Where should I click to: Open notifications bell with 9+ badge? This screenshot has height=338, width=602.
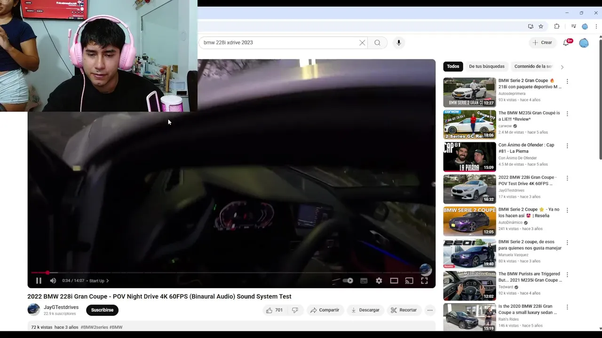[567, 43]
